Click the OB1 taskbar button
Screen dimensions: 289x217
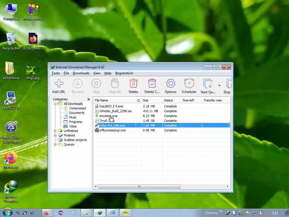point(125,213)
